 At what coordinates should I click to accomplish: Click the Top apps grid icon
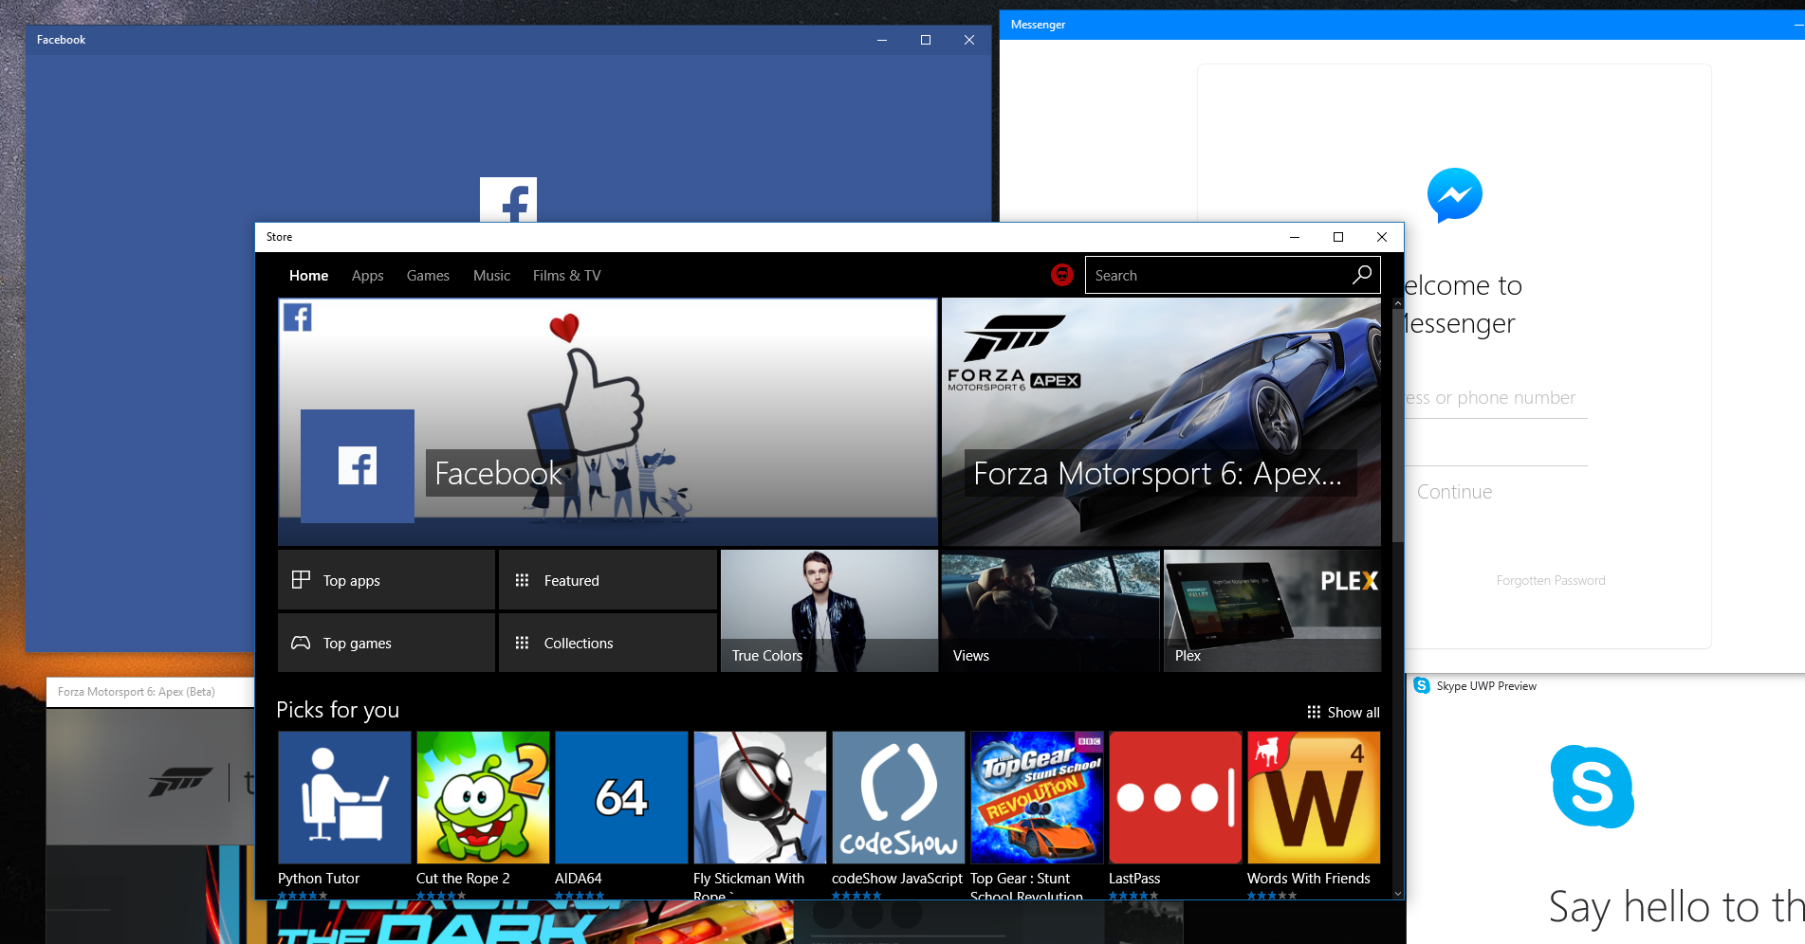pos(301,580)
